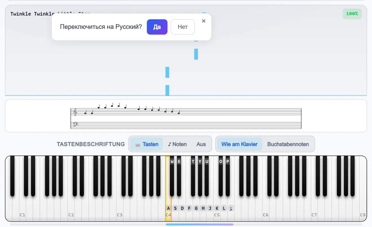The image size is (372, 227).
Task: Dismiss the Russian language prompt
Action: (x=204, y=21)
